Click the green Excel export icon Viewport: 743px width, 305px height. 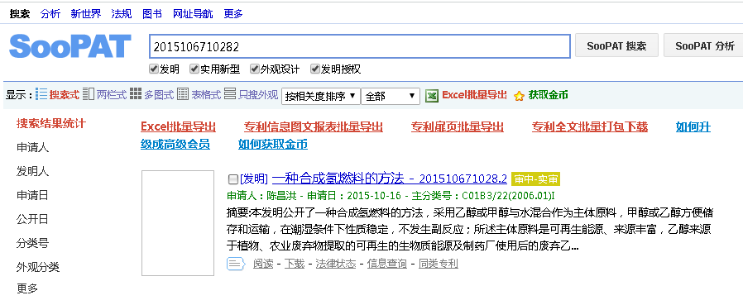[431, 96]
